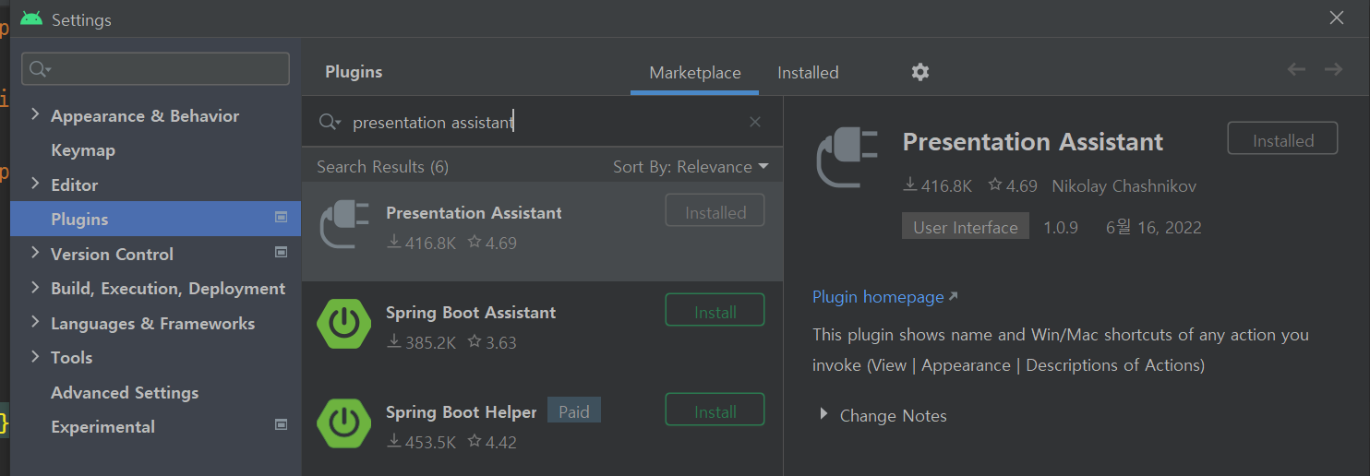Click the Spring Boot Helper power icon
Screen dimensions: 1370x476
343,423
